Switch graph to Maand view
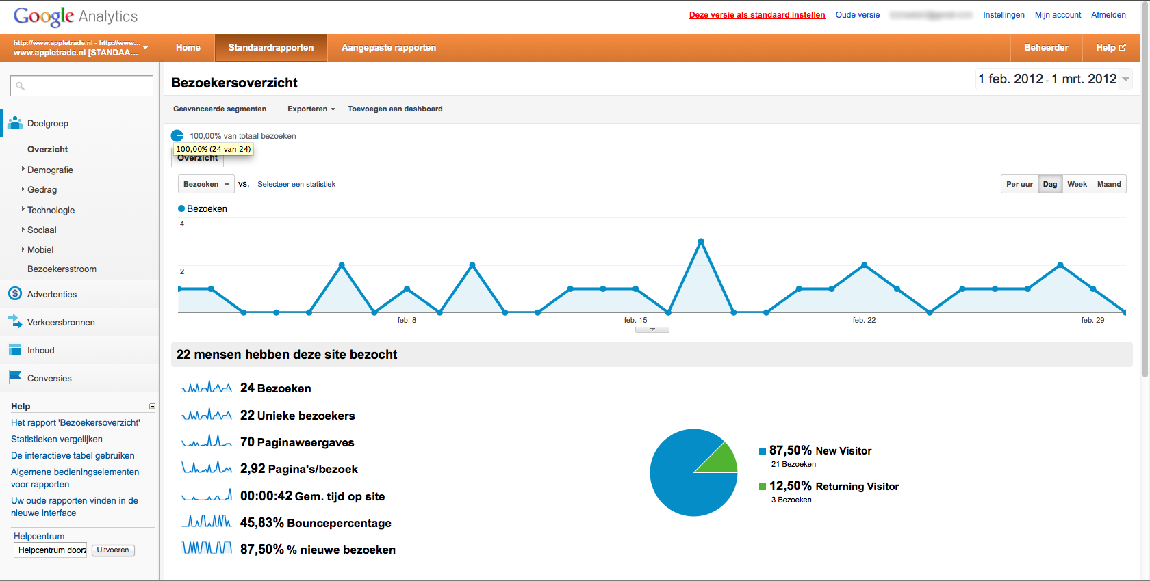1150x581 pixels. (1109, 184)
